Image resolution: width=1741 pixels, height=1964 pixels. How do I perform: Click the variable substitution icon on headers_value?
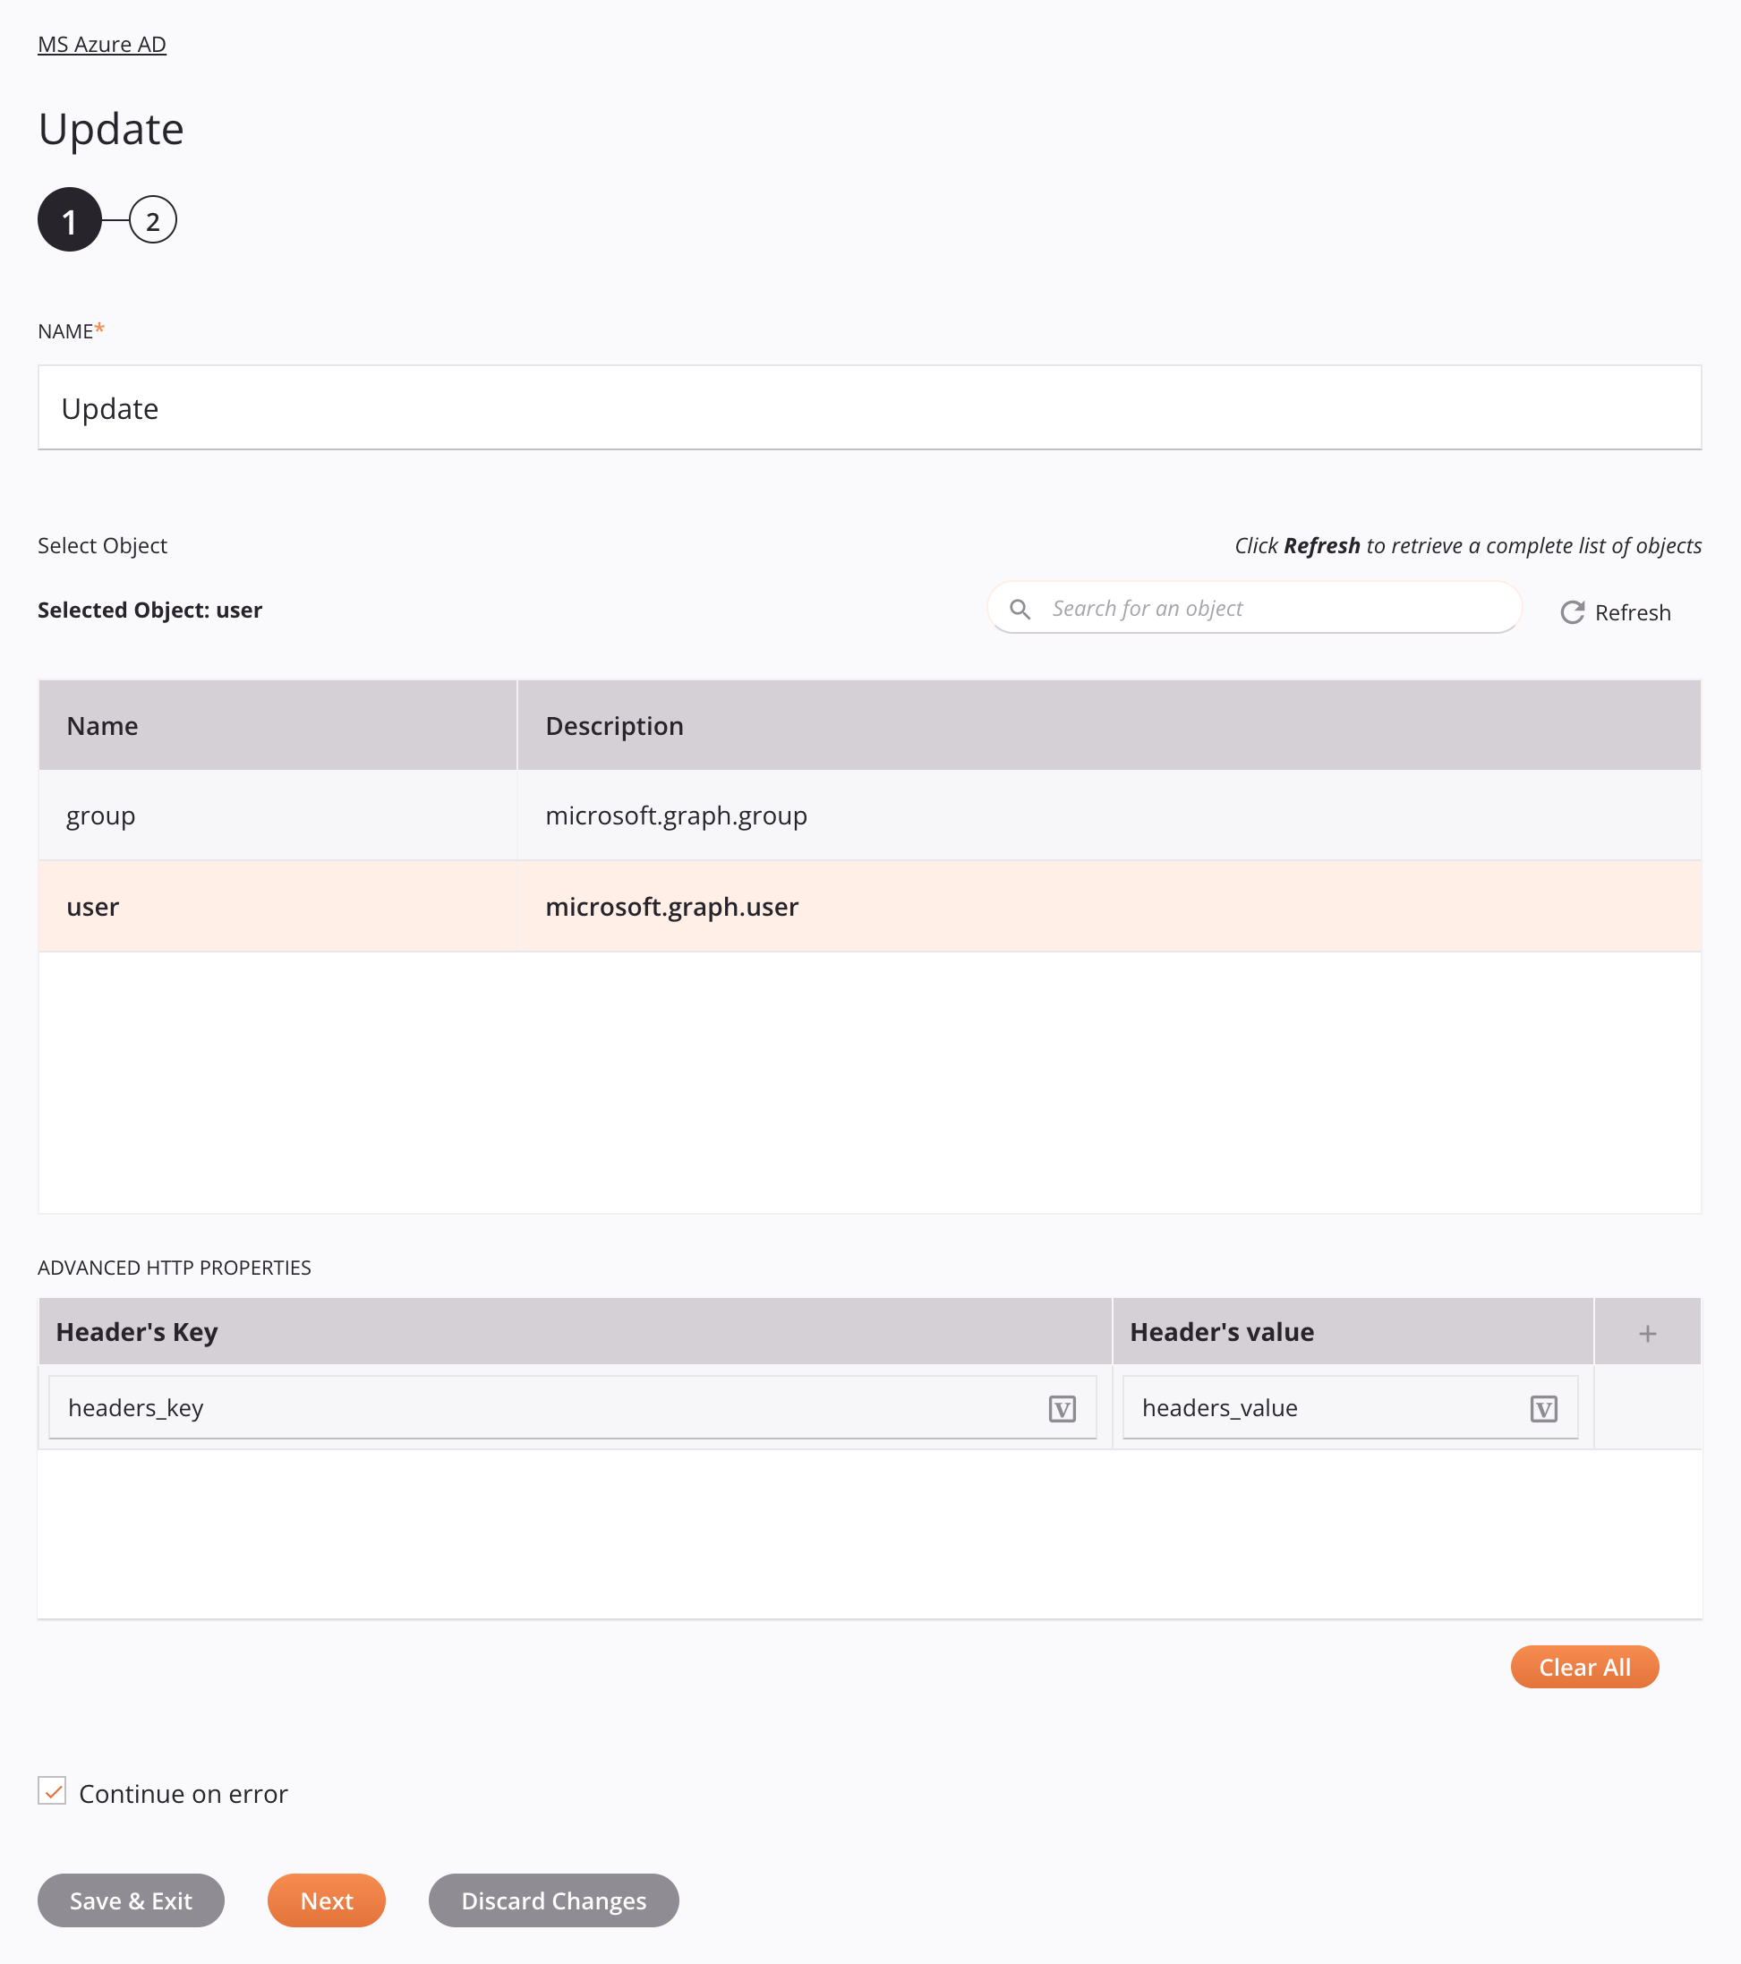pos(1546,1408)
